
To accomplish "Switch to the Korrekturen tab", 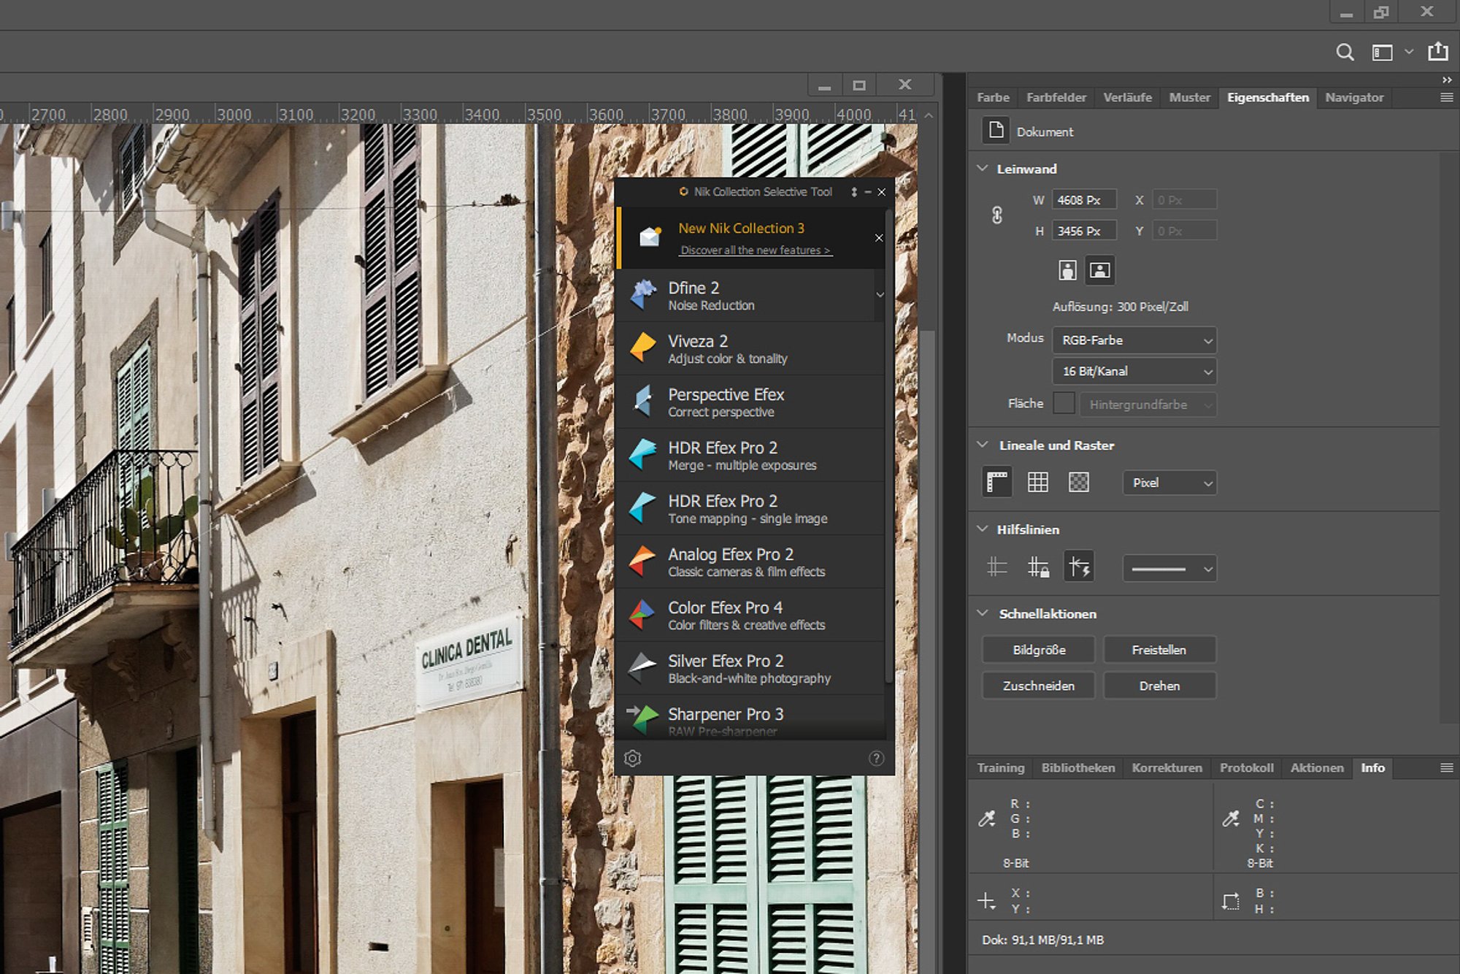I will pos(1167,767).
